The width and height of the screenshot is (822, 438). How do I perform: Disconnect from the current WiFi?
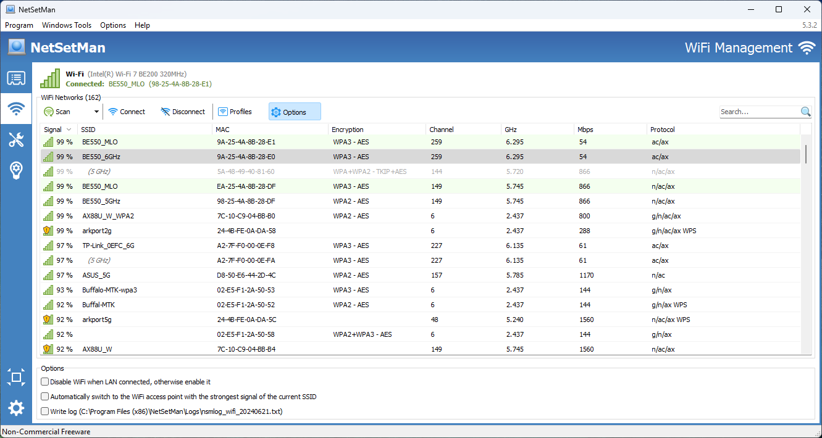point(183,112)
